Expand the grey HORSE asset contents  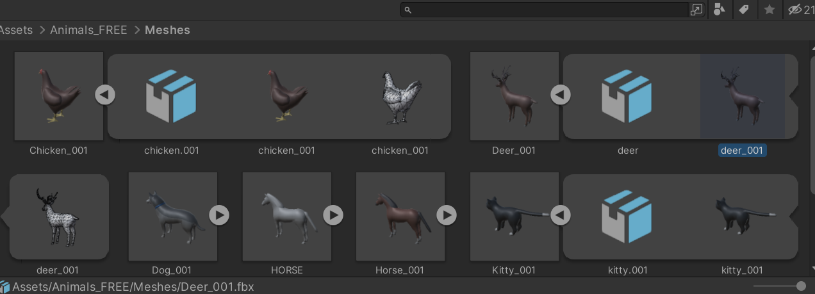333,215
